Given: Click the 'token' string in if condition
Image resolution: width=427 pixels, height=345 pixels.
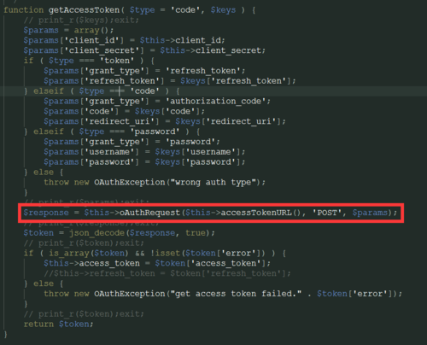Looking at the screenshot, I should (117, 61).
